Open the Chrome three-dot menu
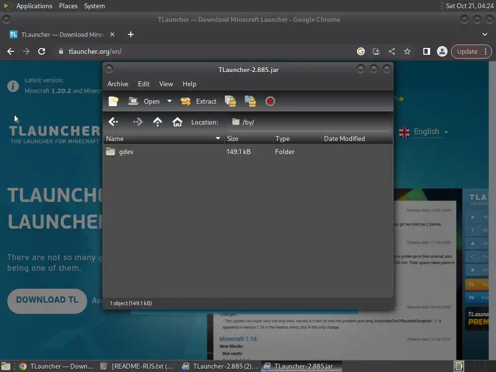This screenshot has width=496, height=372. [485, 51]
